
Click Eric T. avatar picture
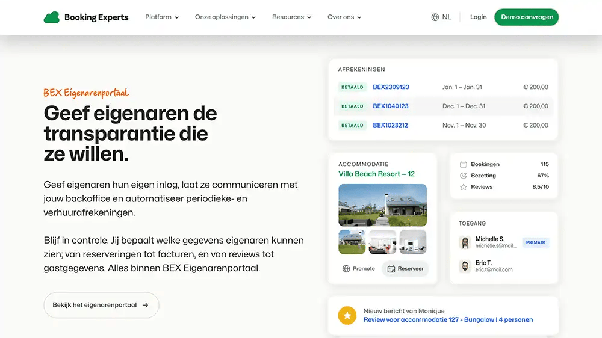[x=464, y=266]
